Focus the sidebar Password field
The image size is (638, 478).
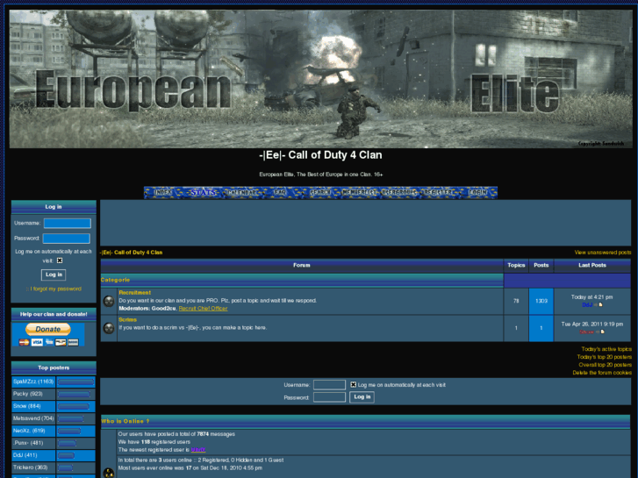[x=67, y=239]
